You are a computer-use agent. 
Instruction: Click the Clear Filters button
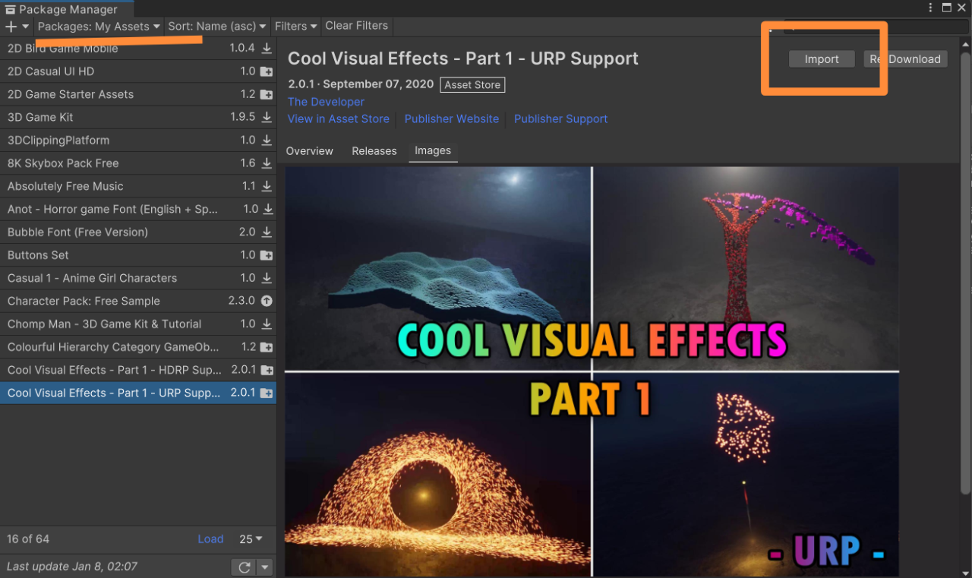[x=356, y=26]
